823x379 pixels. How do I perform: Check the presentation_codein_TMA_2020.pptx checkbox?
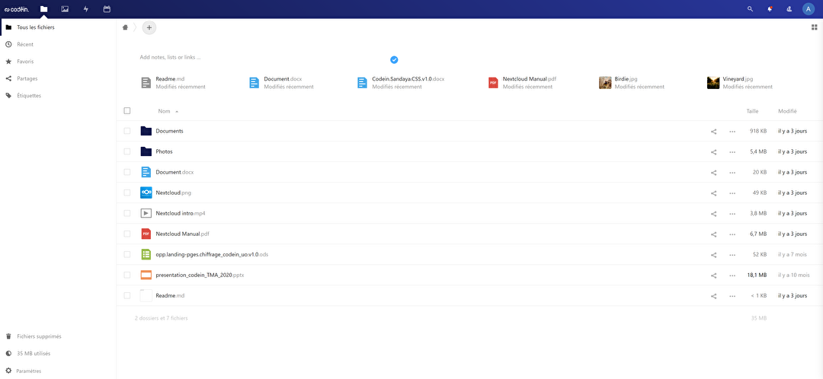(x=127, y=275)
